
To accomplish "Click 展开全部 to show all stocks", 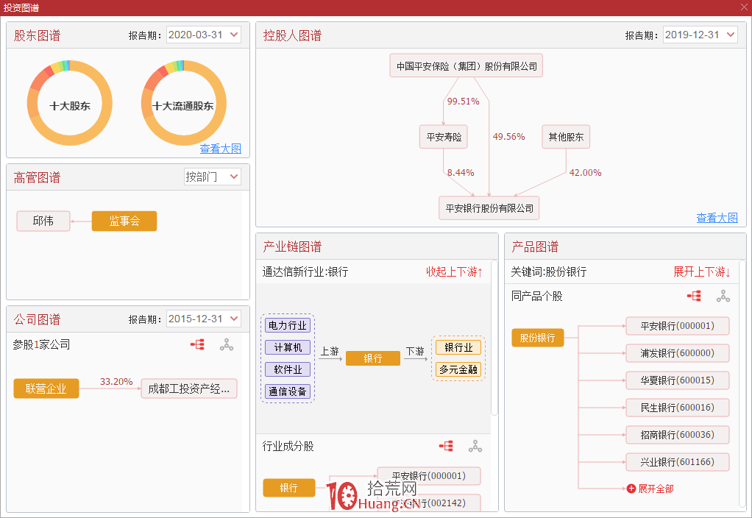I will 656,489.
